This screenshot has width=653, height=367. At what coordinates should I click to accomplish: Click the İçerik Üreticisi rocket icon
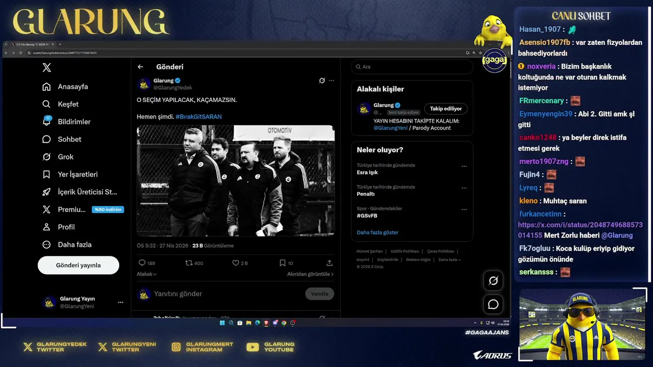46,192
